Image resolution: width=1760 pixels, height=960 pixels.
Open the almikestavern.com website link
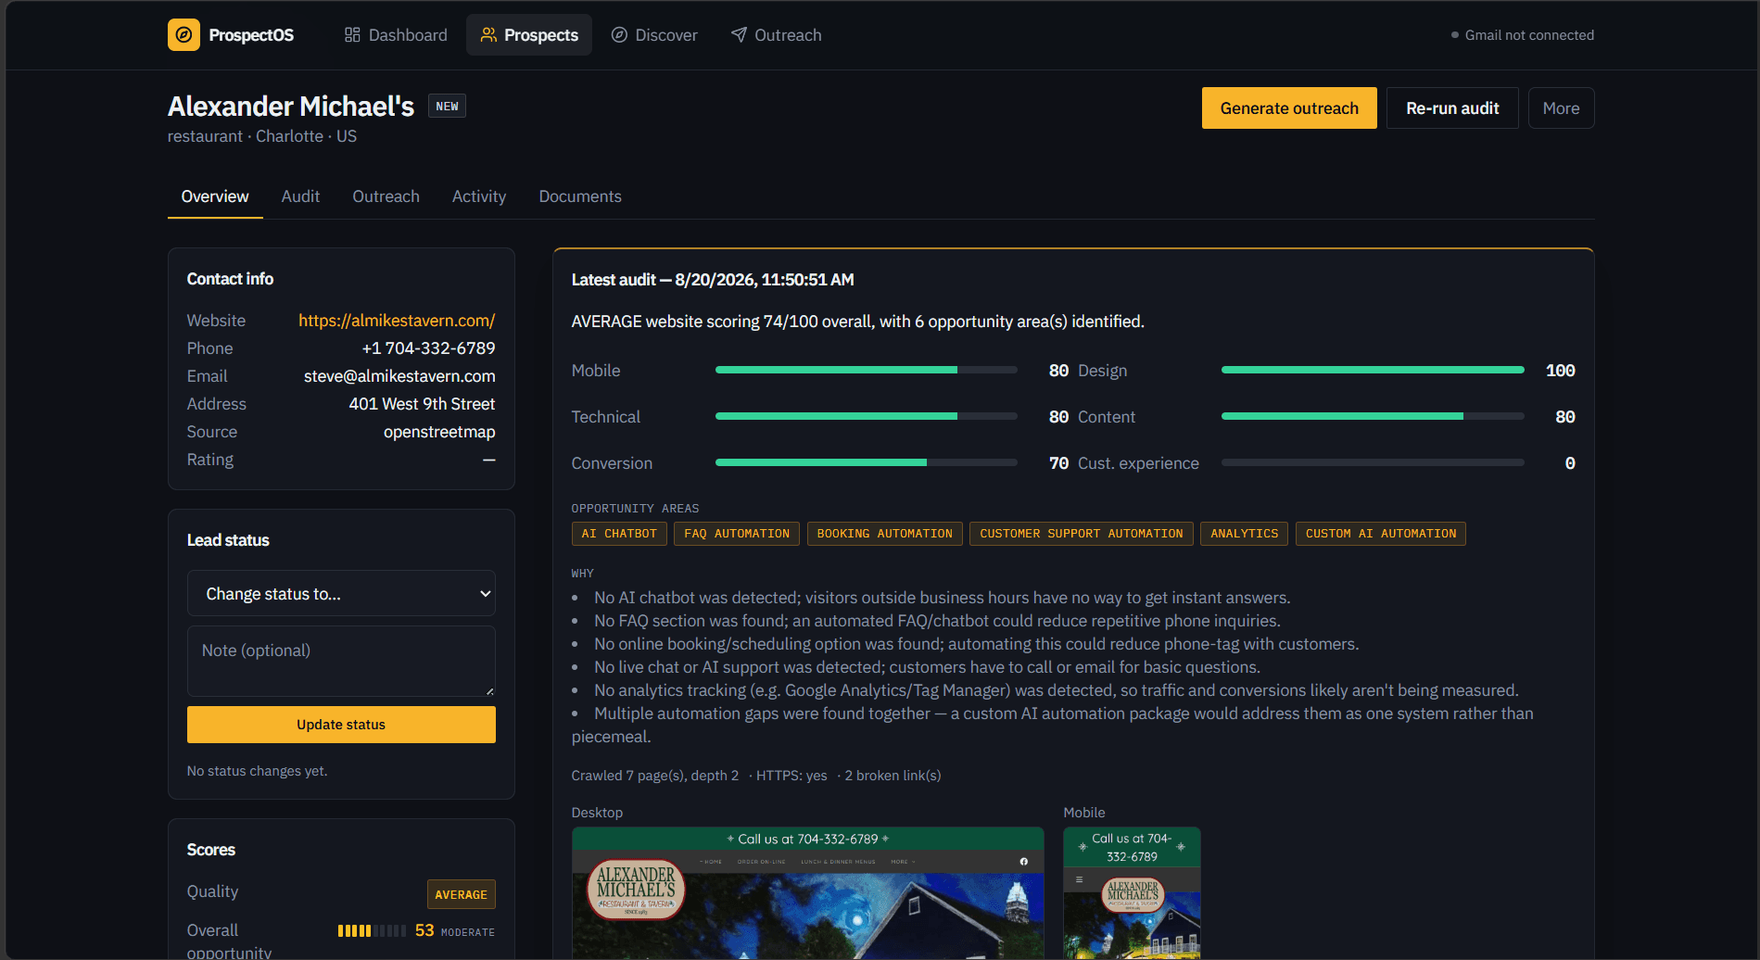tap(397, 321)
